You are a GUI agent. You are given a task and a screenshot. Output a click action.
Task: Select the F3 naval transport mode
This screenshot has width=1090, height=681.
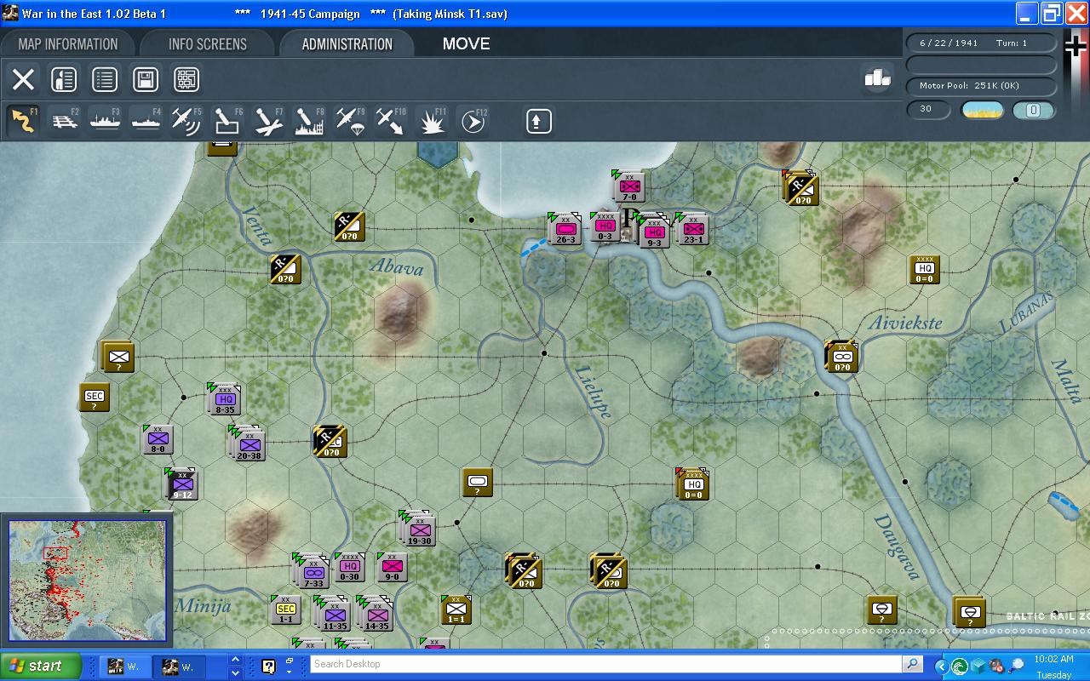tap(105, 122)
